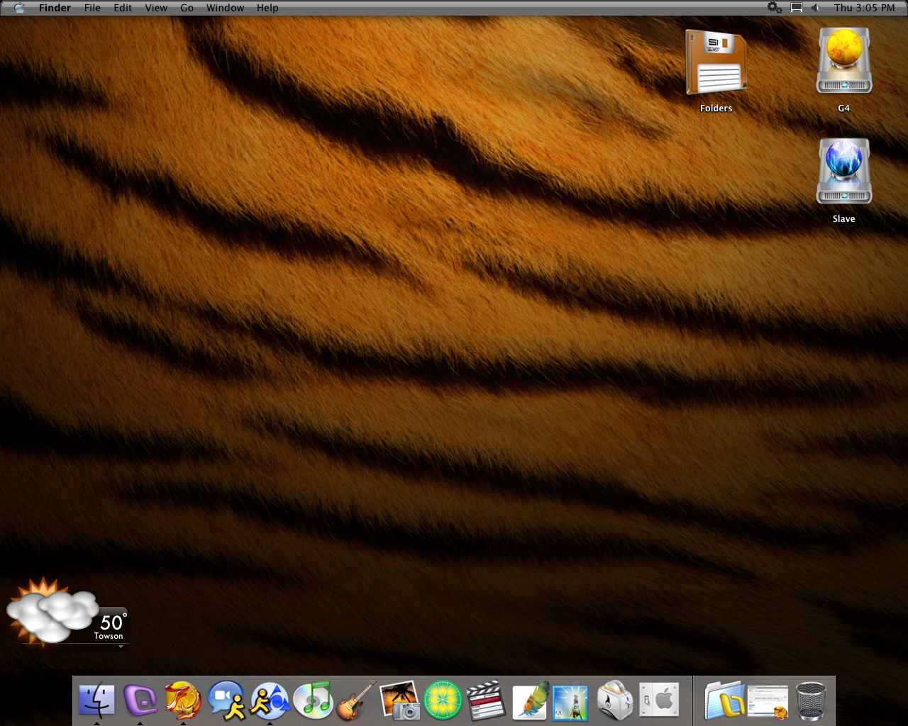Open the Go menu
908x726 pixels.
pyautogui.click(x=187, y=8)
